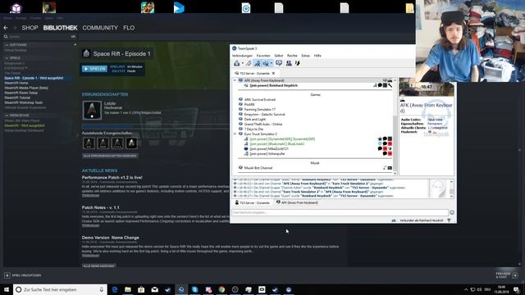Click SPIEL HINZUFÜGEN at Steam bottom left

23,275
